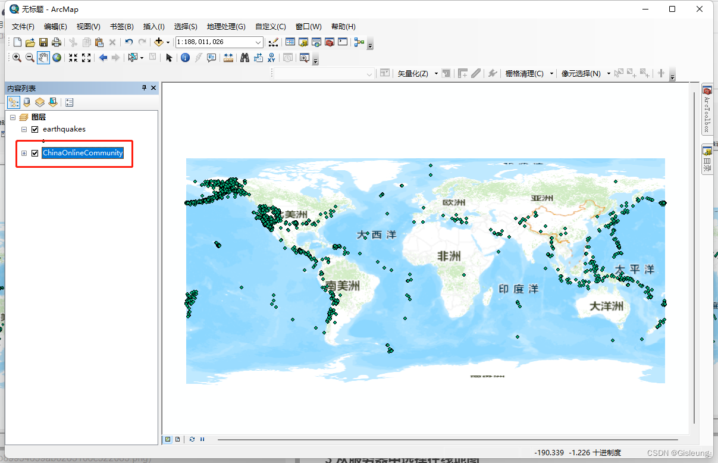Click the Go To XY tool

pyautogui.click(x=271, y=58)
